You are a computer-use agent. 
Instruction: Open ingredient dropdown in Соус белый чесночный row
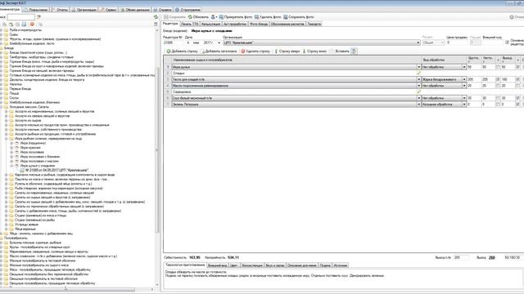418,98
